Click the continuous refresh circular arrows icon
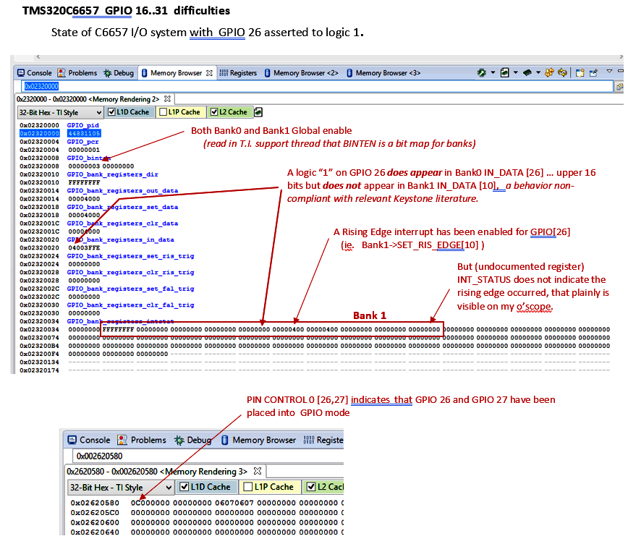 tap(562, 72)
